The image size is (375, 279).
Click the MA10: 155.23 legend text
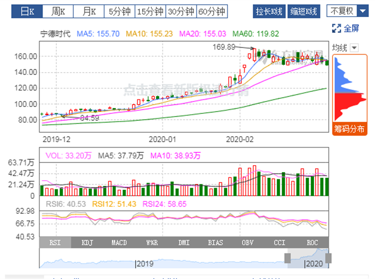[149, 34]
